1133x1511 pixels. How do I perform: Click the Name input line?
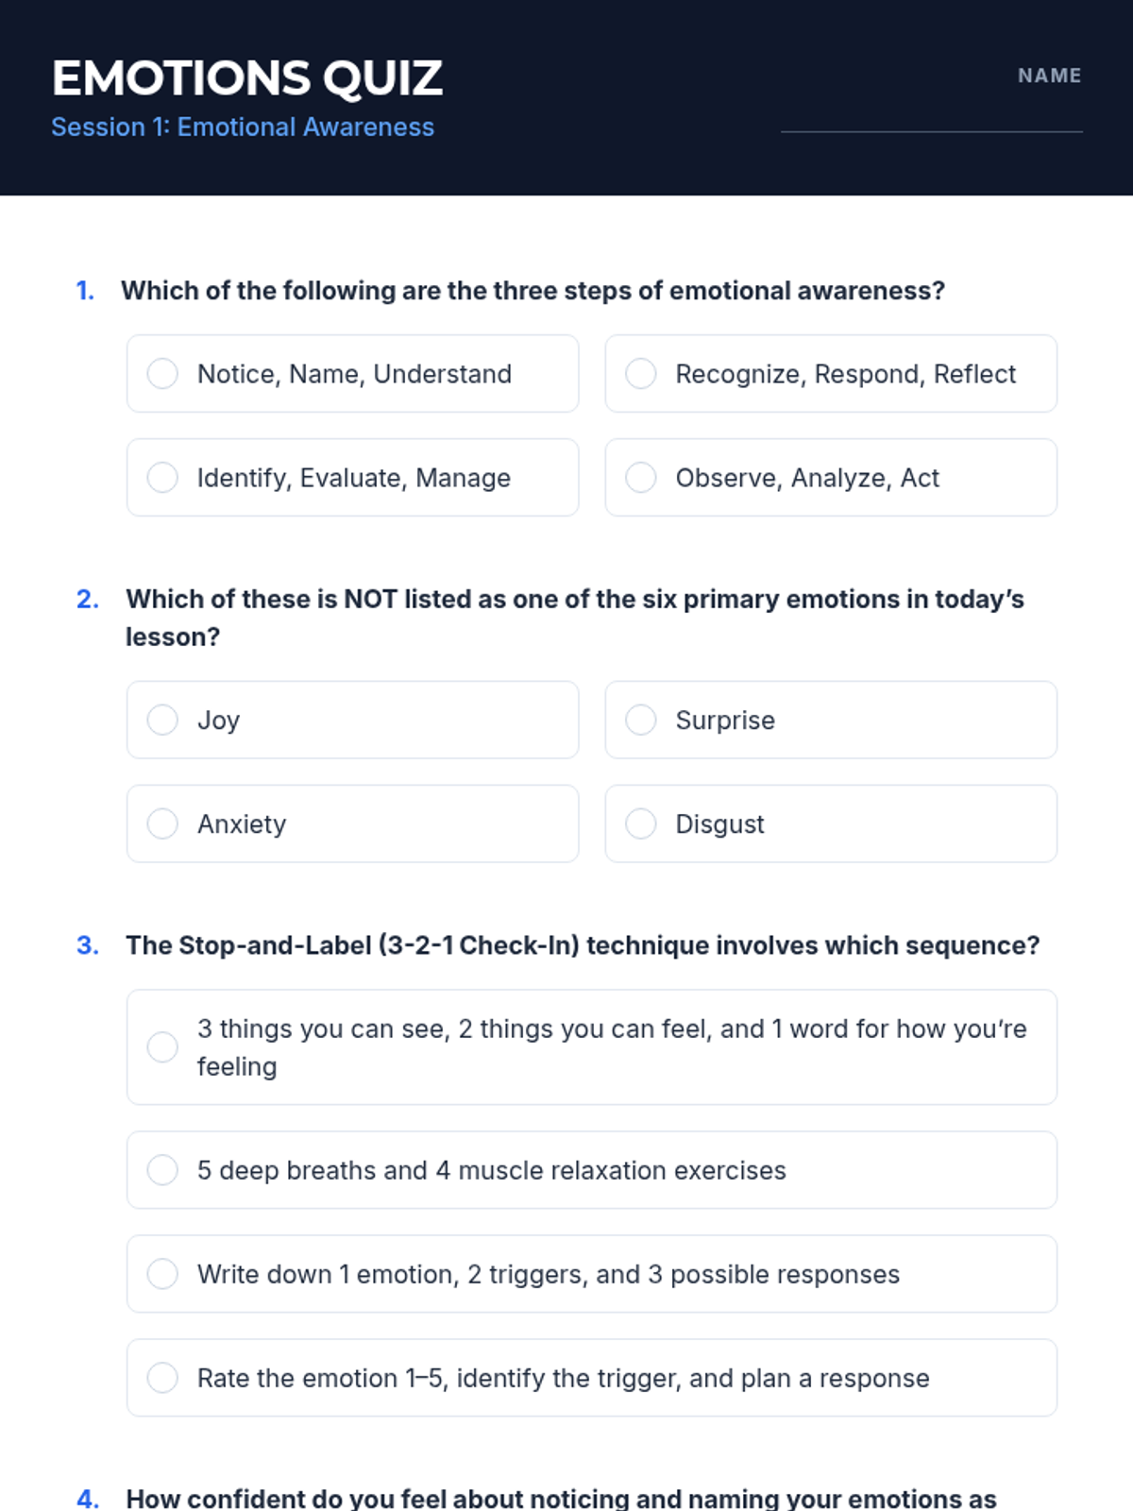[x=931, y=118]
